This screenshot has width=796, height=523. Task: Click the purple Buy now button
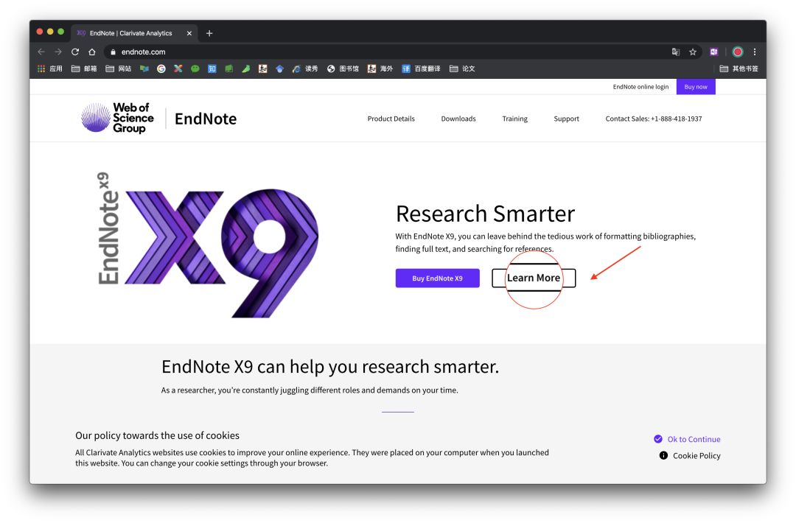tap(696, 87)
